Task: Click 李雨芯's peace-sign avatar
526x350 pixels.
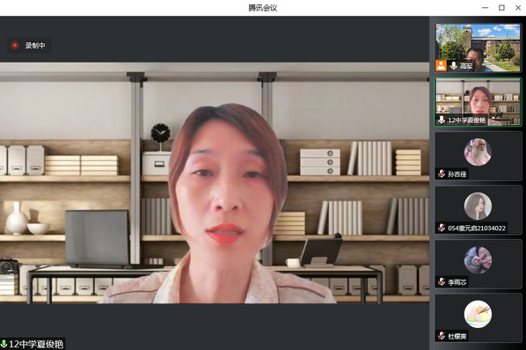Action: pos(478,260)
